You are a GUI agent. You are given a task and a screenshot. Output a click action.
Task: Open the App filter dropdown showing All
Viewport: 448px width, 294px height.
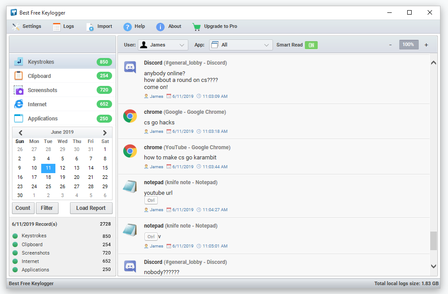[x=240, y=45]
